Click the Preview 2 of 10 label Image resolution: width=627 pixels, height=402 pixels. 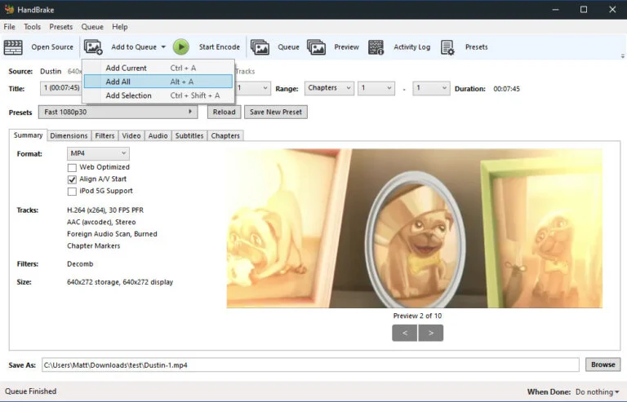tap(417, 316)
